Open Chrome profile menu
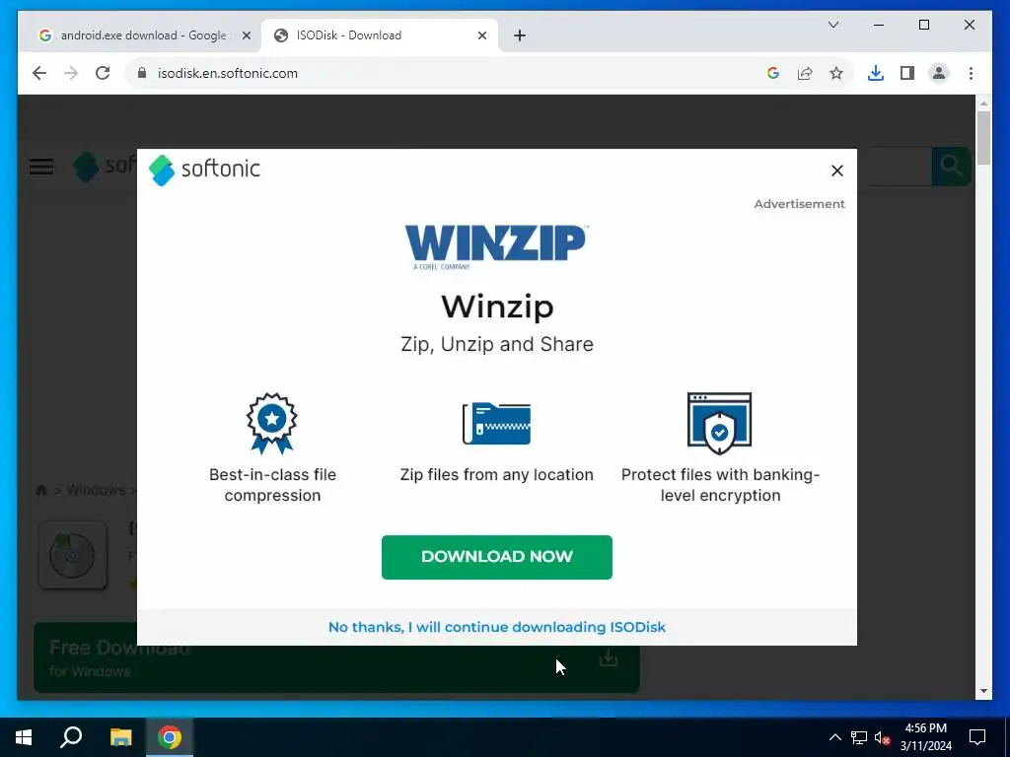 pos(939,73)
